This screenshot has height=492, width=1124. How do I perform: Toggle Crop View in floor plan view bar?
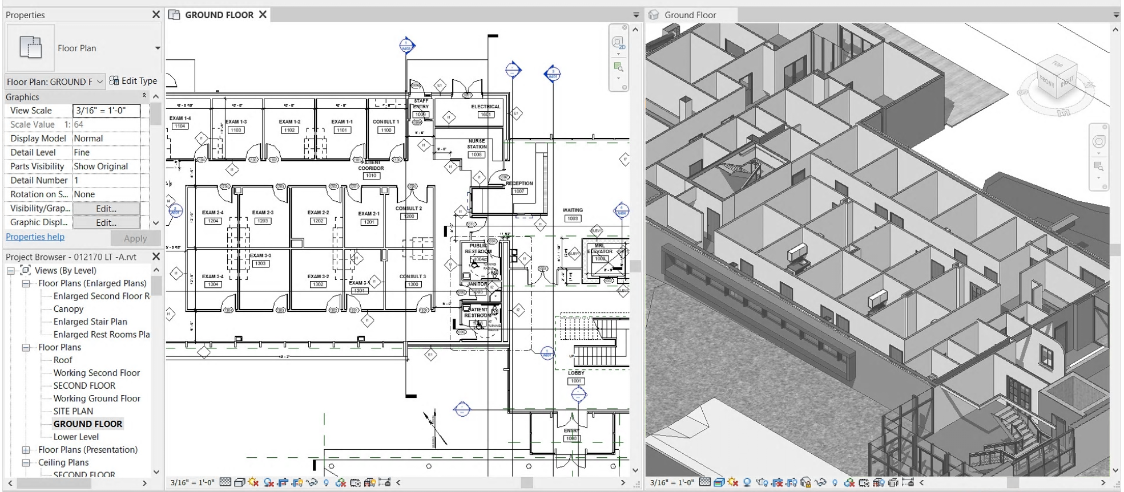point(283,482)
